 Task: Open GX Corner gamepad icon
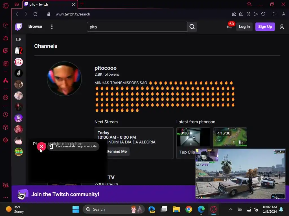pyautogui.click(x=17, y=4)
